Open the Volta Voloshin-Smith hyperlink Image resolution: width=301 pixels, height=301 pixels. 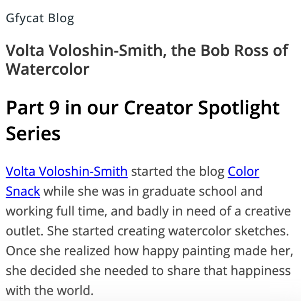coord(67,171)
